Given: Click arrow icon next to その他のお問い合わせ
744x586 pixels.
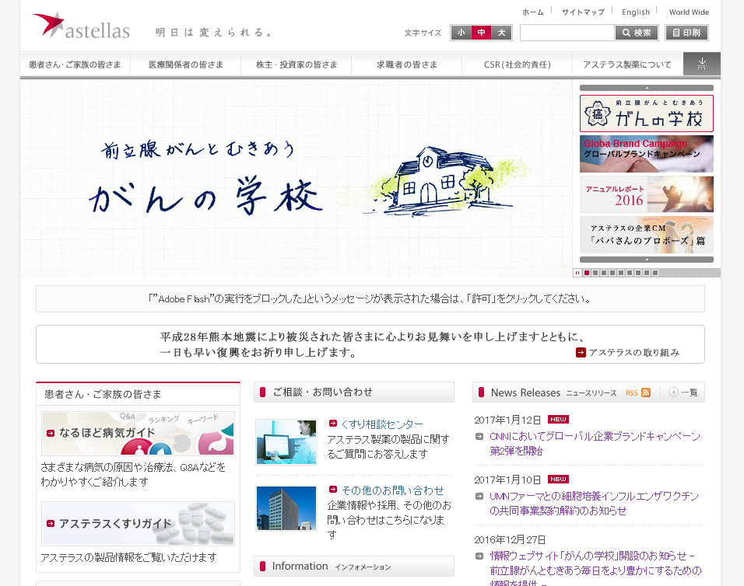Looking at the screenshot, I should [x=332, y=490].
